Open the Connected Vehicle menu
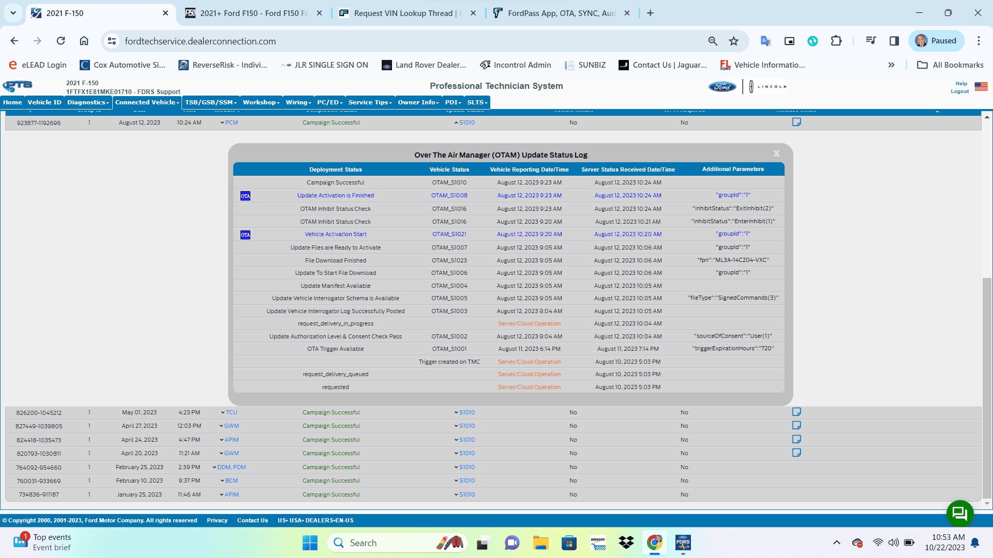The height and width of the screenshot is (558, 993). (147, 102)
